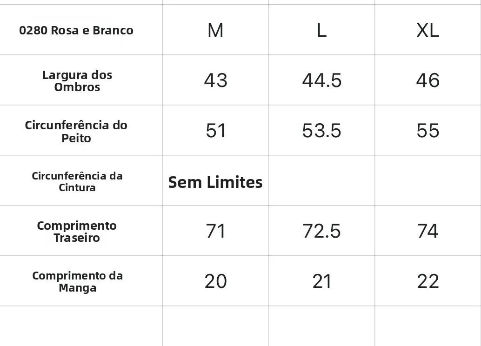Image resolution: width=481 pixels, height=346 pixels.
Task: Click chest value 53.5
Action: (x=321, y=131)
